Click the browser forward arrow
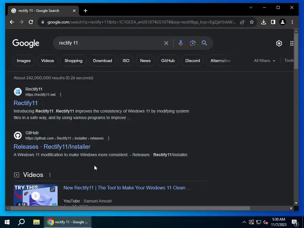 21,22
